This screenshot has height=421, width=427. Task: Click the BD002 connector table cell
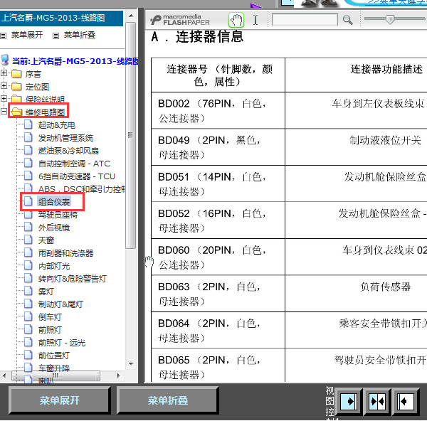coord(218,110)
